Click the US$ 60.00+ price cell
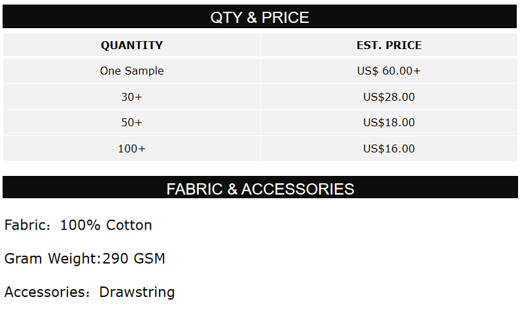The width and height of the screenshot is (520, 329). pyautogui.click(x=389, y=71)
